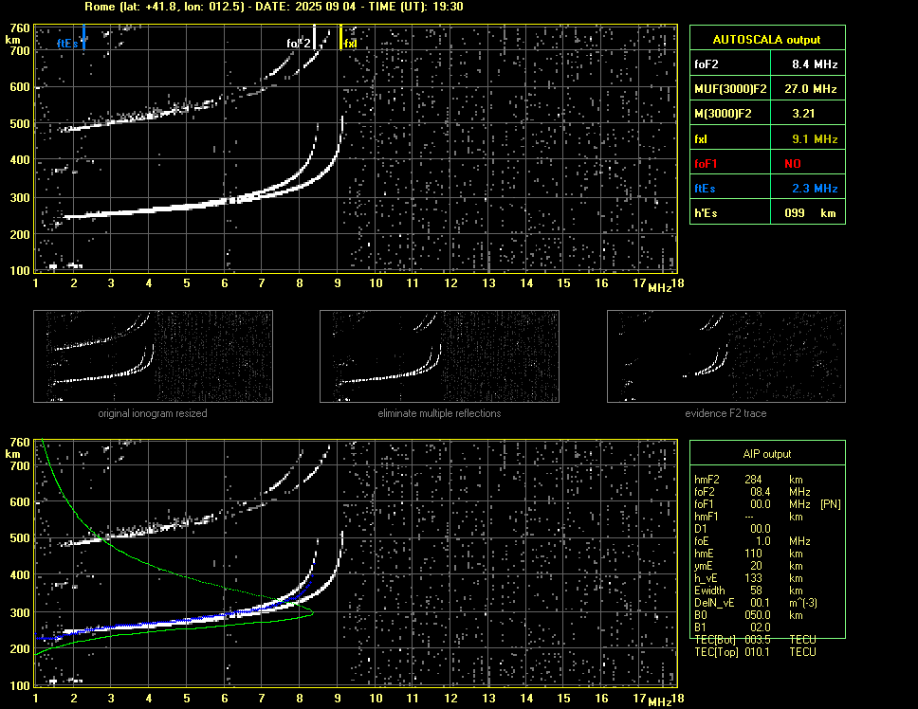Screen dimensions: 918x709
Task: Select the 'evidence F2 trace' thumbnail
Action: tap(726, 356)
